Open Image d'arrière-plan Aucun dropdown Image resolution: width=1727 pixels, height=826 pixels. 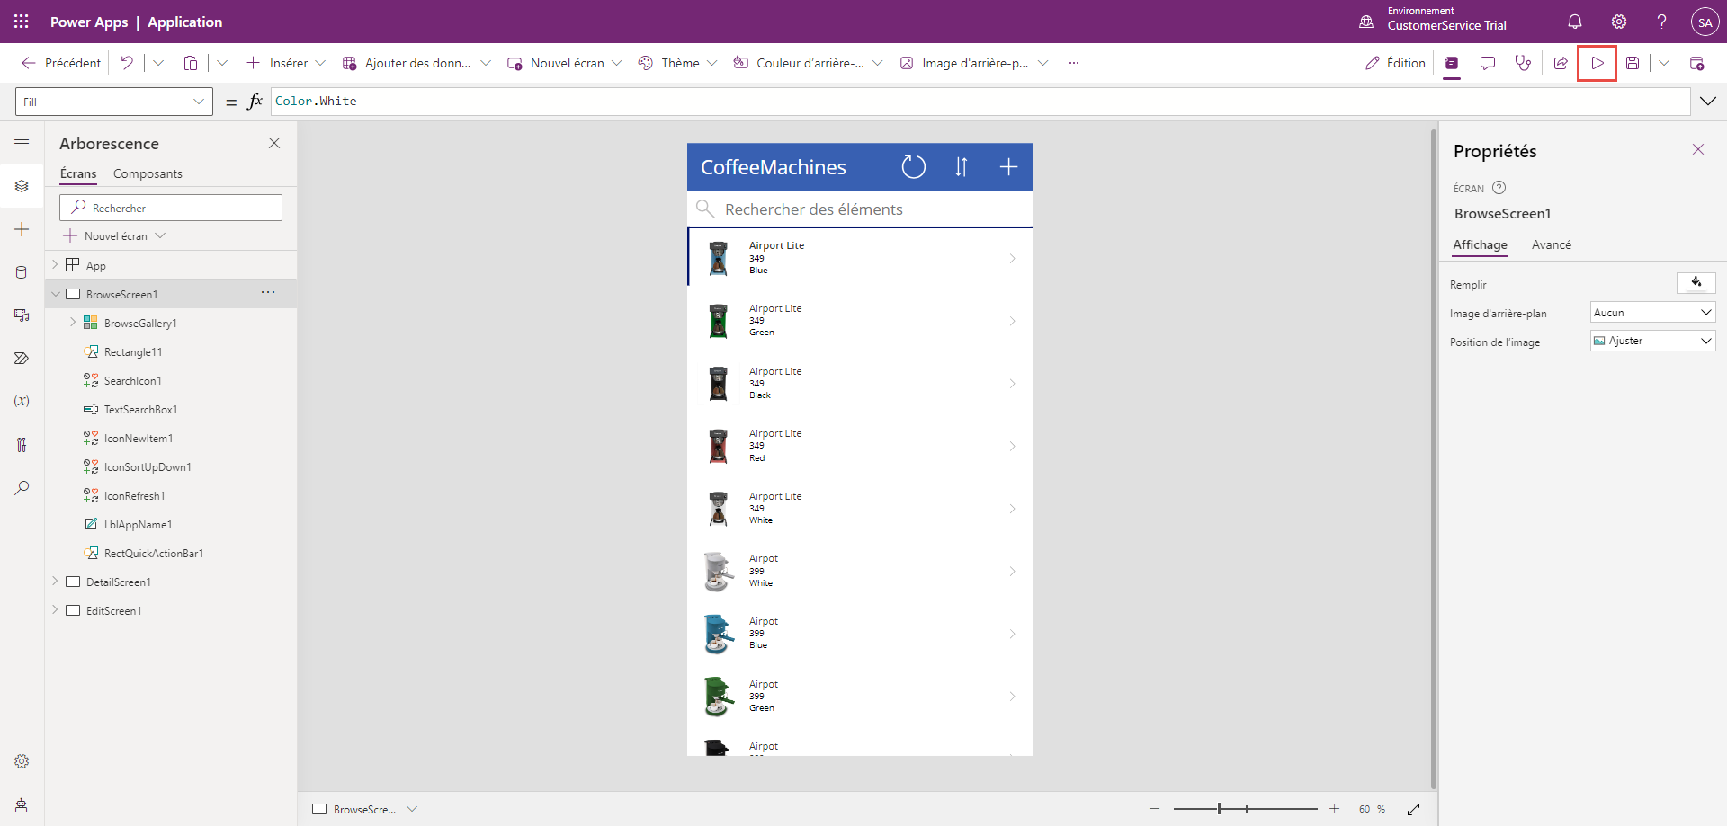[x=1653, y=312]
